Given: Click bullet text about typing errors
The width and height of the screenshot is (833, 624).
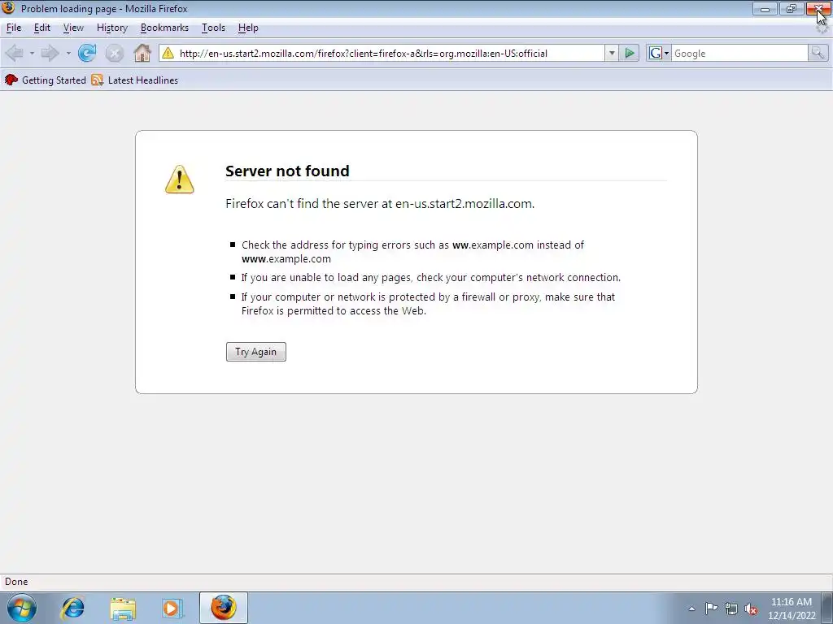Looking at the screenshot, I should (412, 252).
